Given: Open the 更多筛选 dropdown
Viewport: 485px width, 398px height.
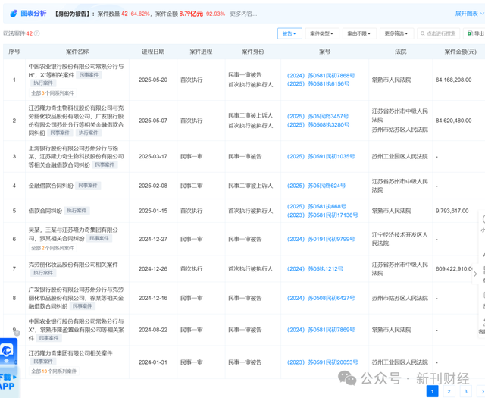Looking at the screenshot, I should pyautogui.click(x=396, y=33).
